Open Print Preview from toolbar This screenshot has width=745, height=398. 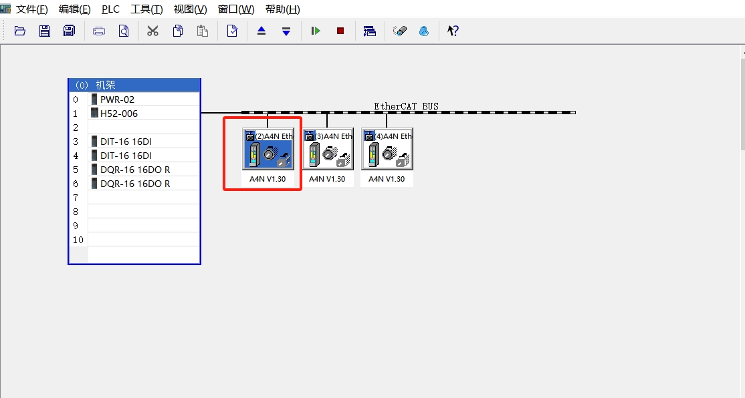coord(124,31)
